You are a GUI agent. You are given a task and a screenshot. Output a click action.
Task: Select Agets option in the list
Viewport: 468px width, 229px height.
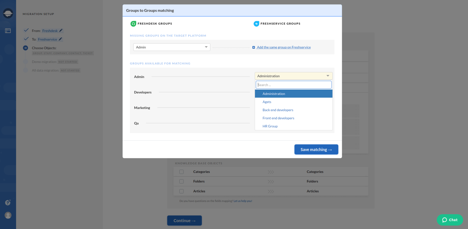(x=294, y=102)
